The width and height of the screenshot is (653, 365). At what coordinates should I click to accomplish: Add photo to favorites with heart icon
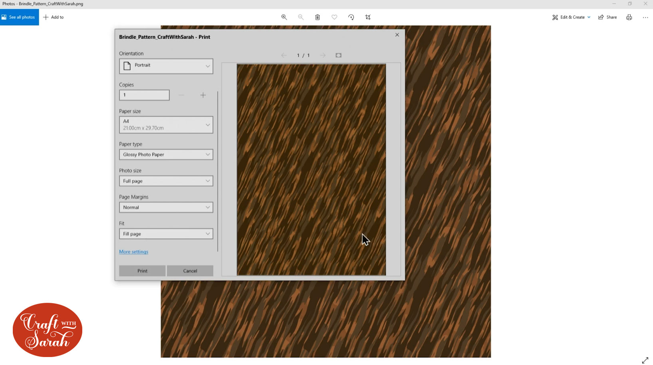[x=334, y=17]
